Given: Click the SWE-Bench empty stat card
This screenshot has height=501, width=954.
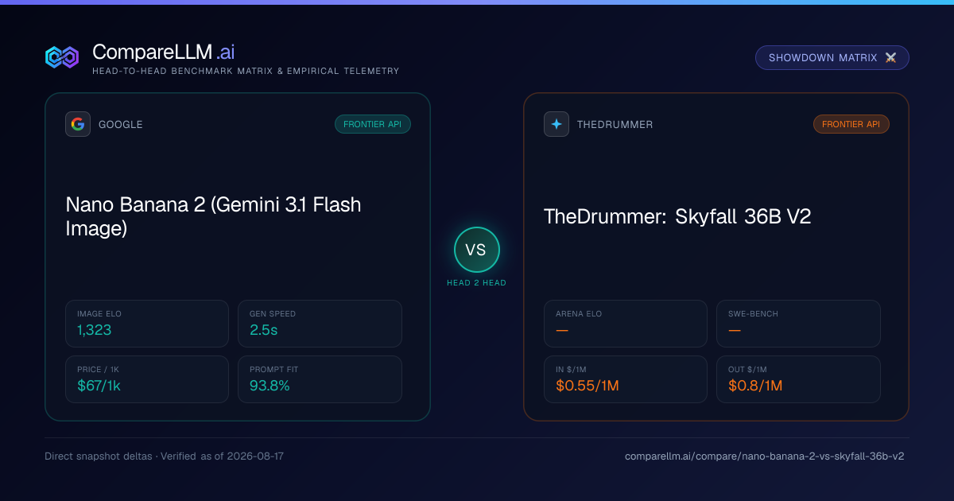Looking at the screenshot, I should pos(798,324).
